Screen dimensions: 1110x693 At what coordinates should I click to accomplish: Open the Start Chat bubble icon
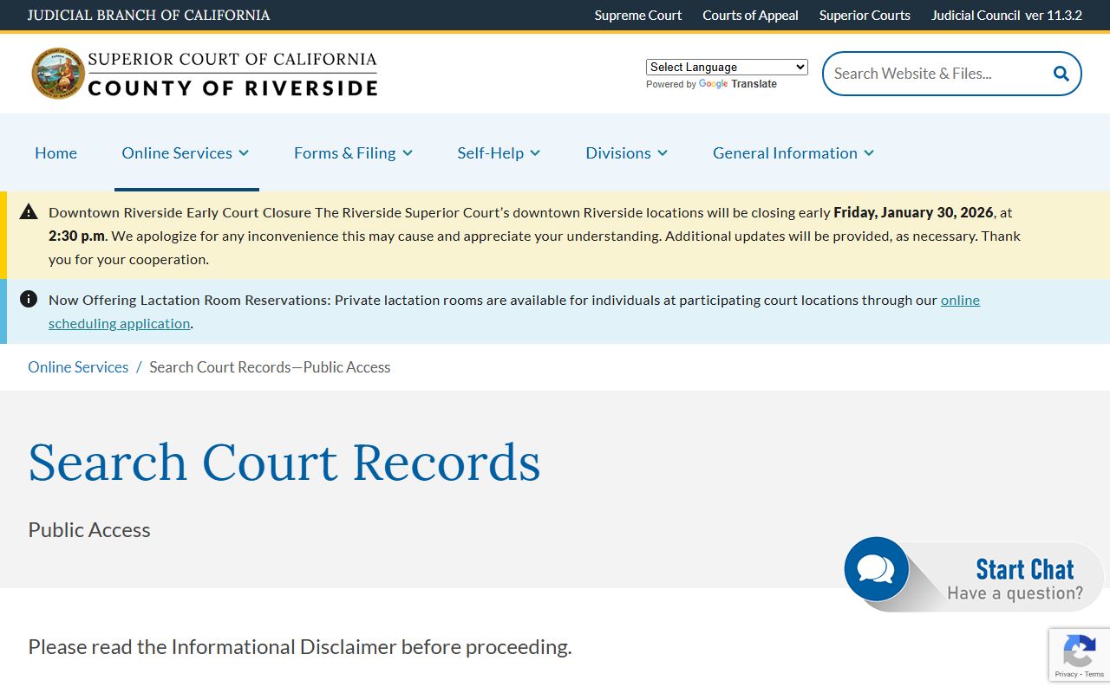876,569
